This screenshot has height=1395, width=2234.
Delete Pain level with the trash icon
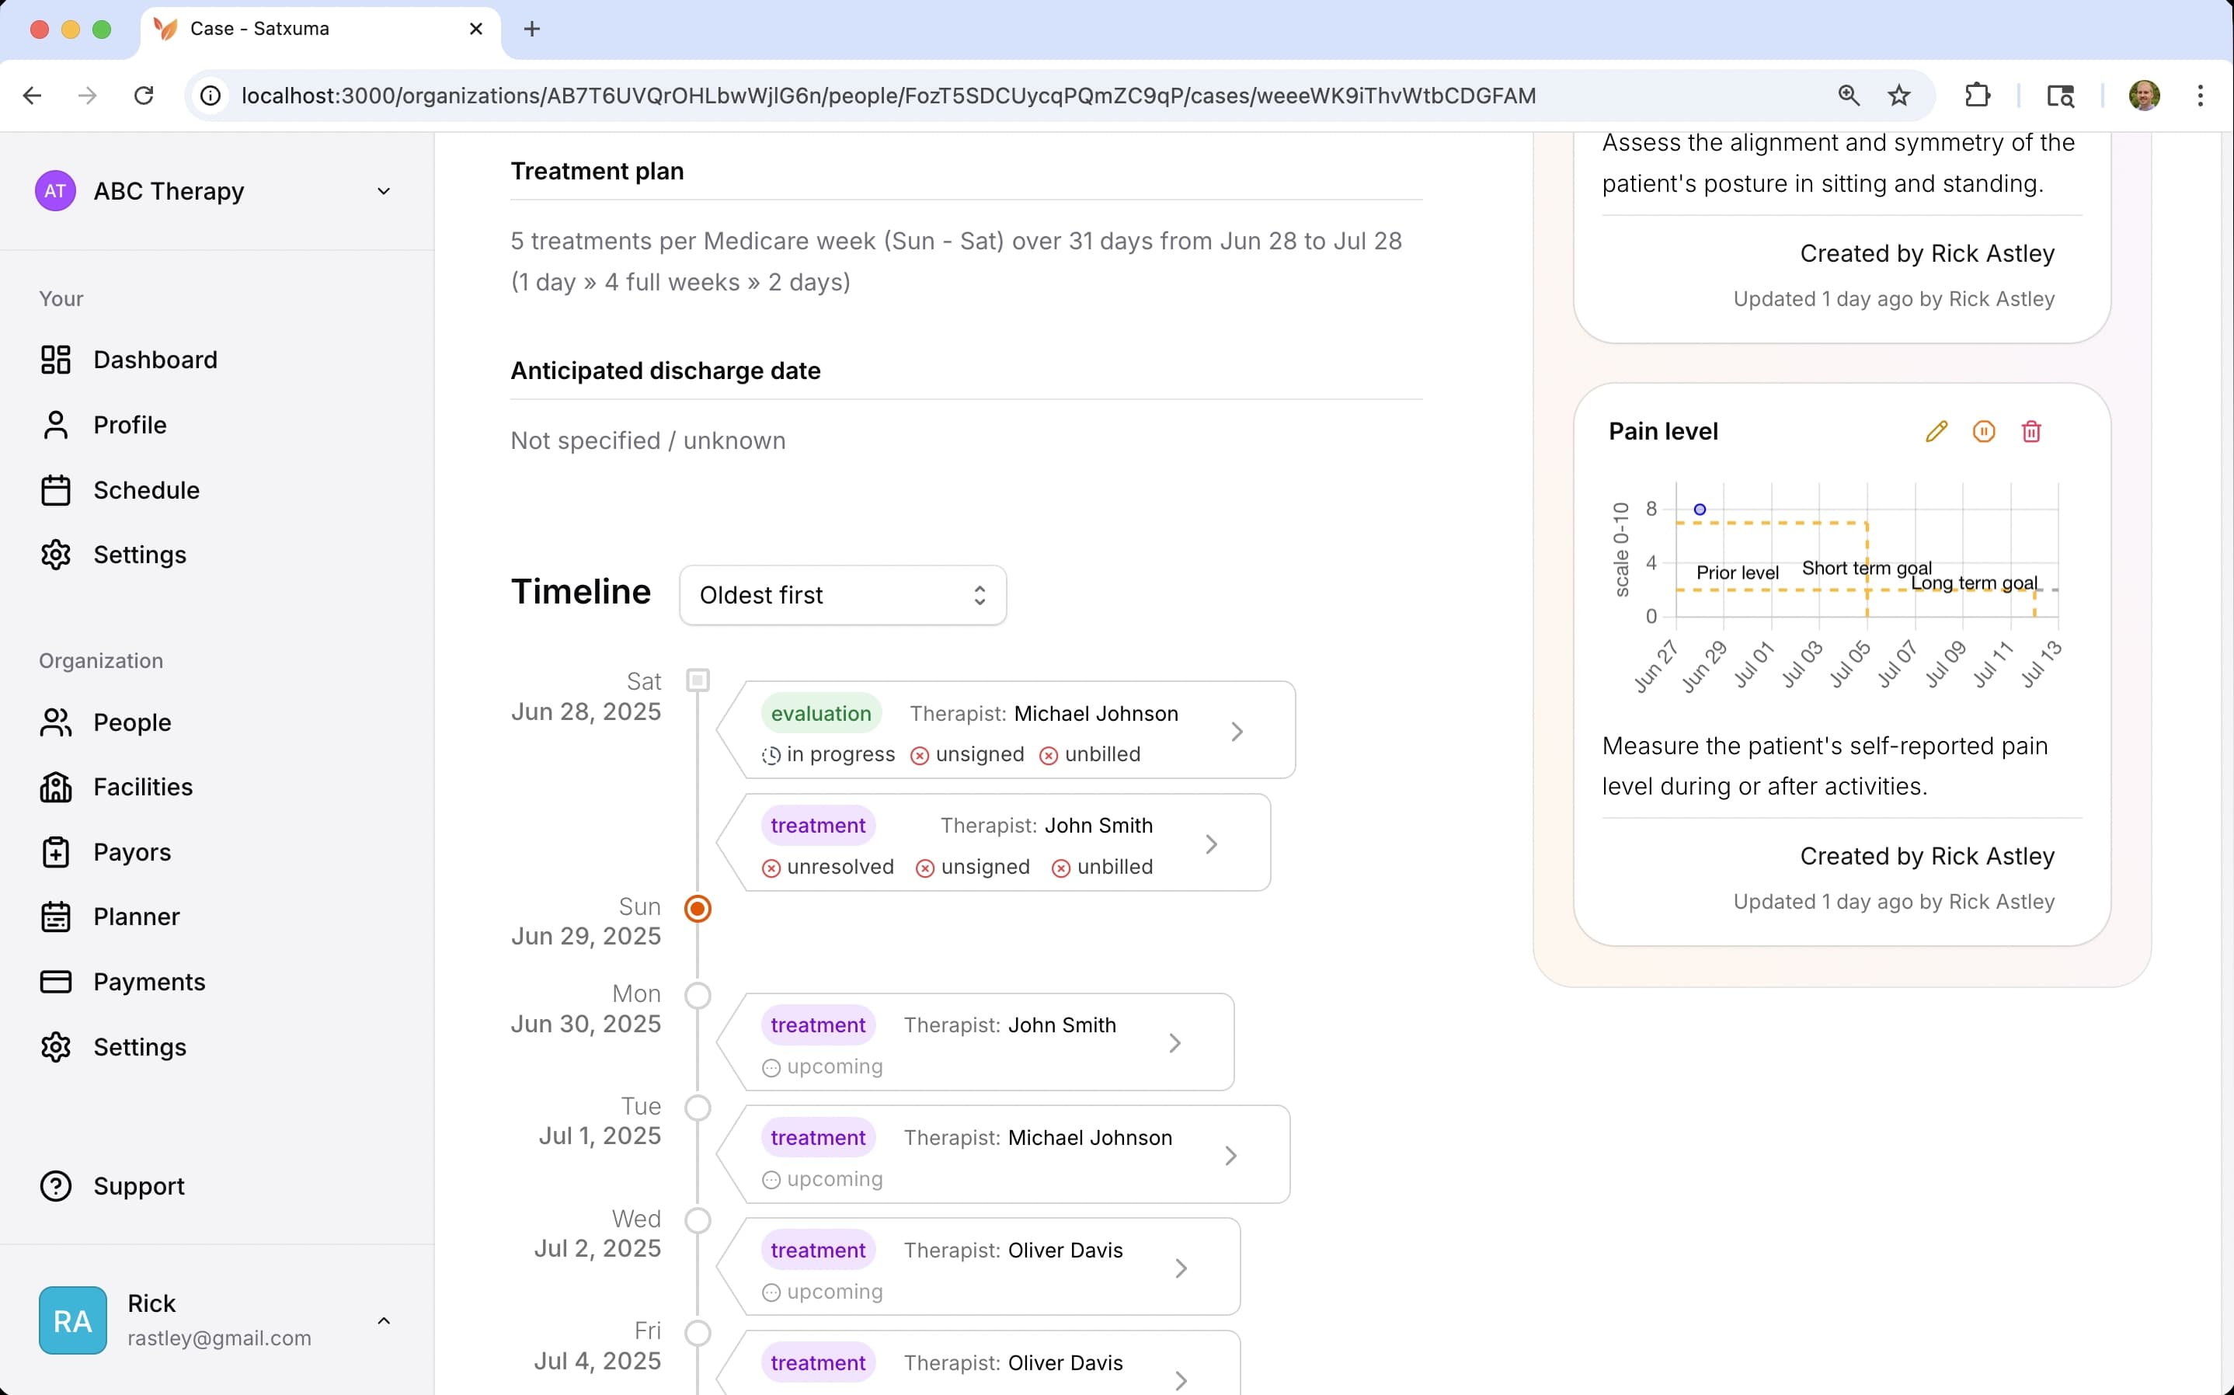click(x=2031, y=432)
